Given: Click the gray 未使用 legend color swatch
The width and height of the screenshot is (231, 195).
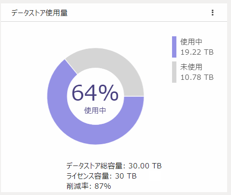Looking at the screenshot, I should point(174,72).
